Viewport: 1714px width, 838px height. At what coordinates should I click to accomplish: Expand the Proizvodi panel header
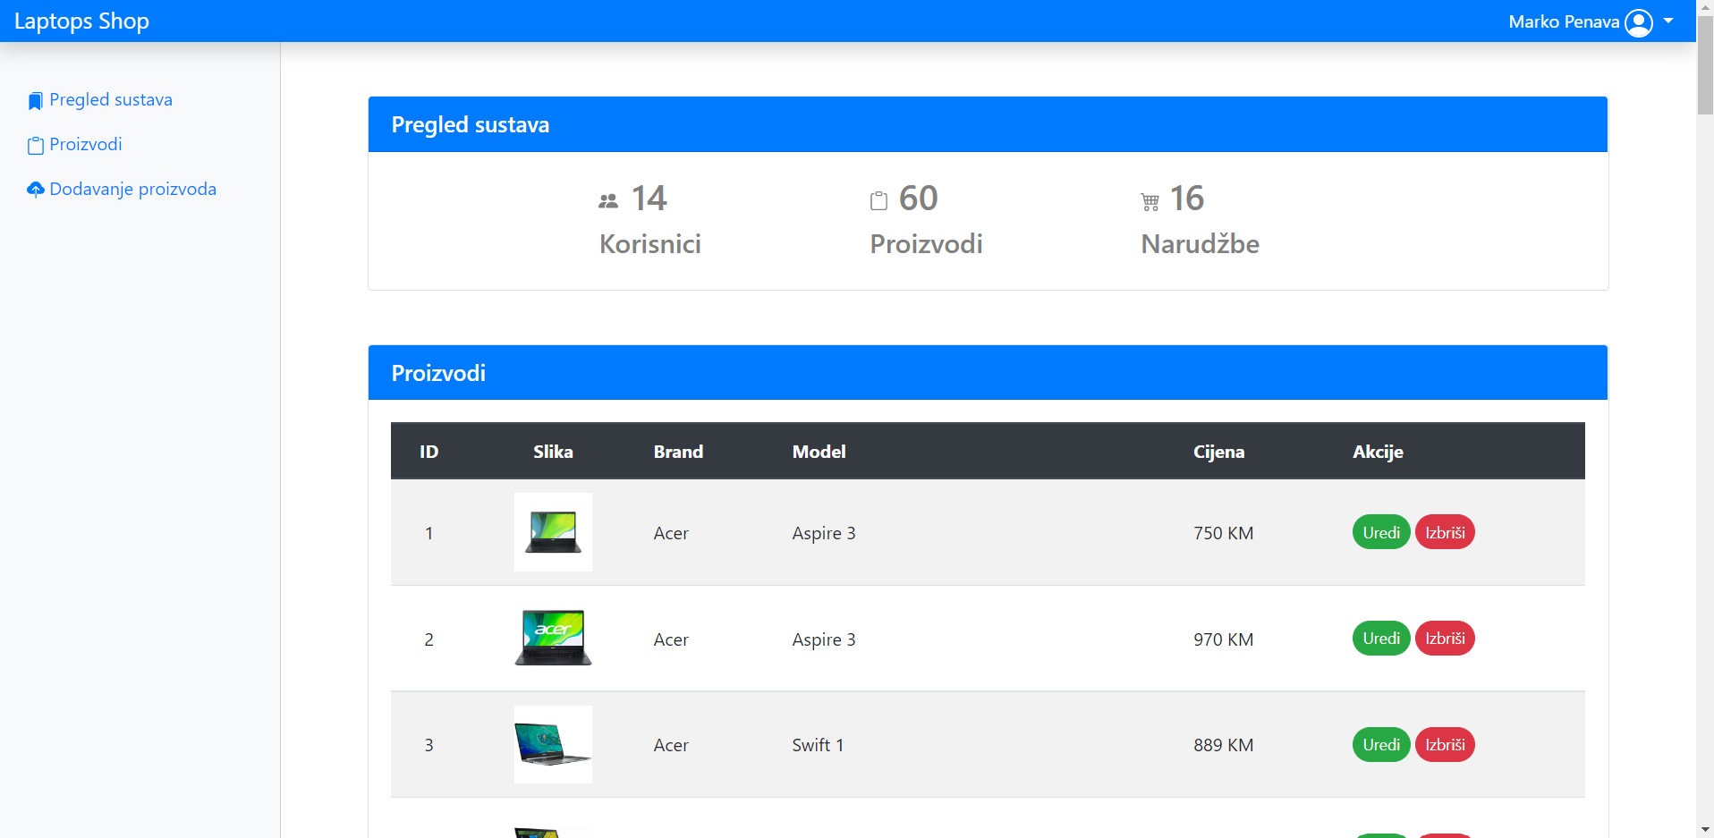click(x=437, y=372)
